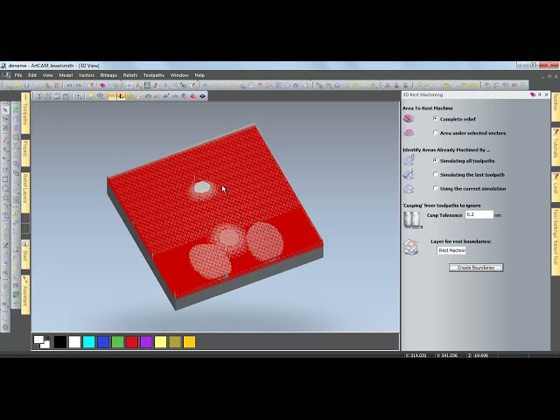Open the Help menu
Image resolution: width=560 pixels, height=420 pixels.
199,75
